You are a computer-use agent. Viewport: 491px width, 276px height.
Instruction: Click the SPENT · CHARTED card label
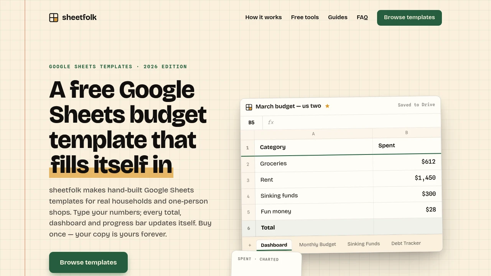pyautogui.click(x=258, y=259)
